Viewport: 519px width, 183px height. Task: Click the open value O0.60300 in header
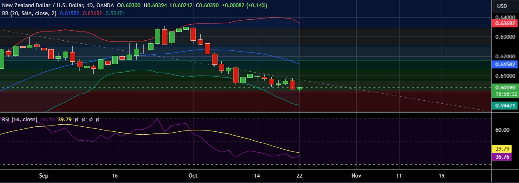(129, 5)
